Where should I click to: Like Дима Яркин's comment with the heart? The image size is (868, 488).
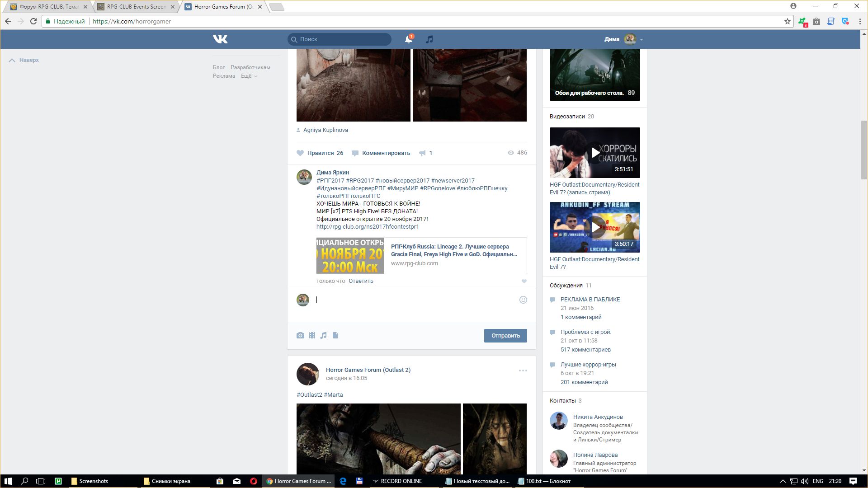click(524, 281)
